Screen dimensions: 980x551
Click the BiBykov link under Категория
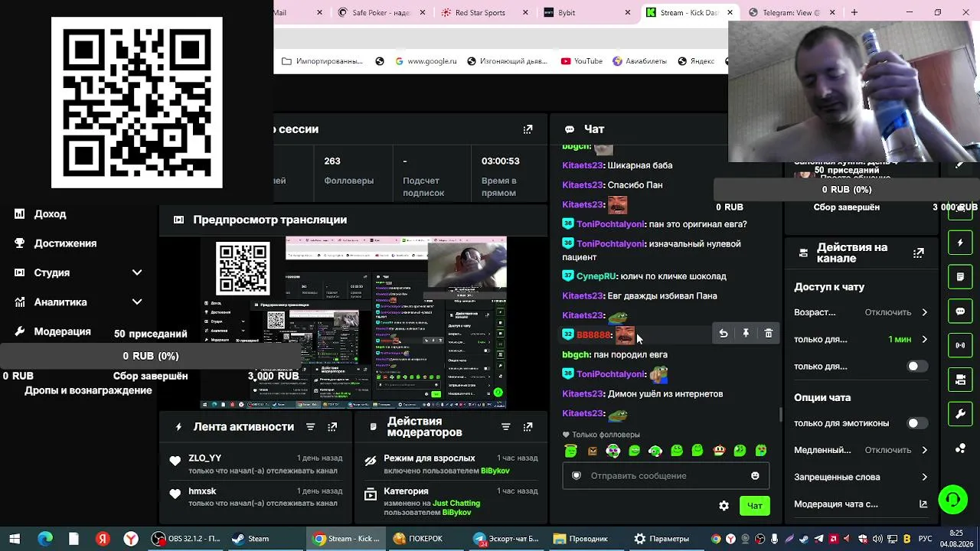click(x=456, y=513)
